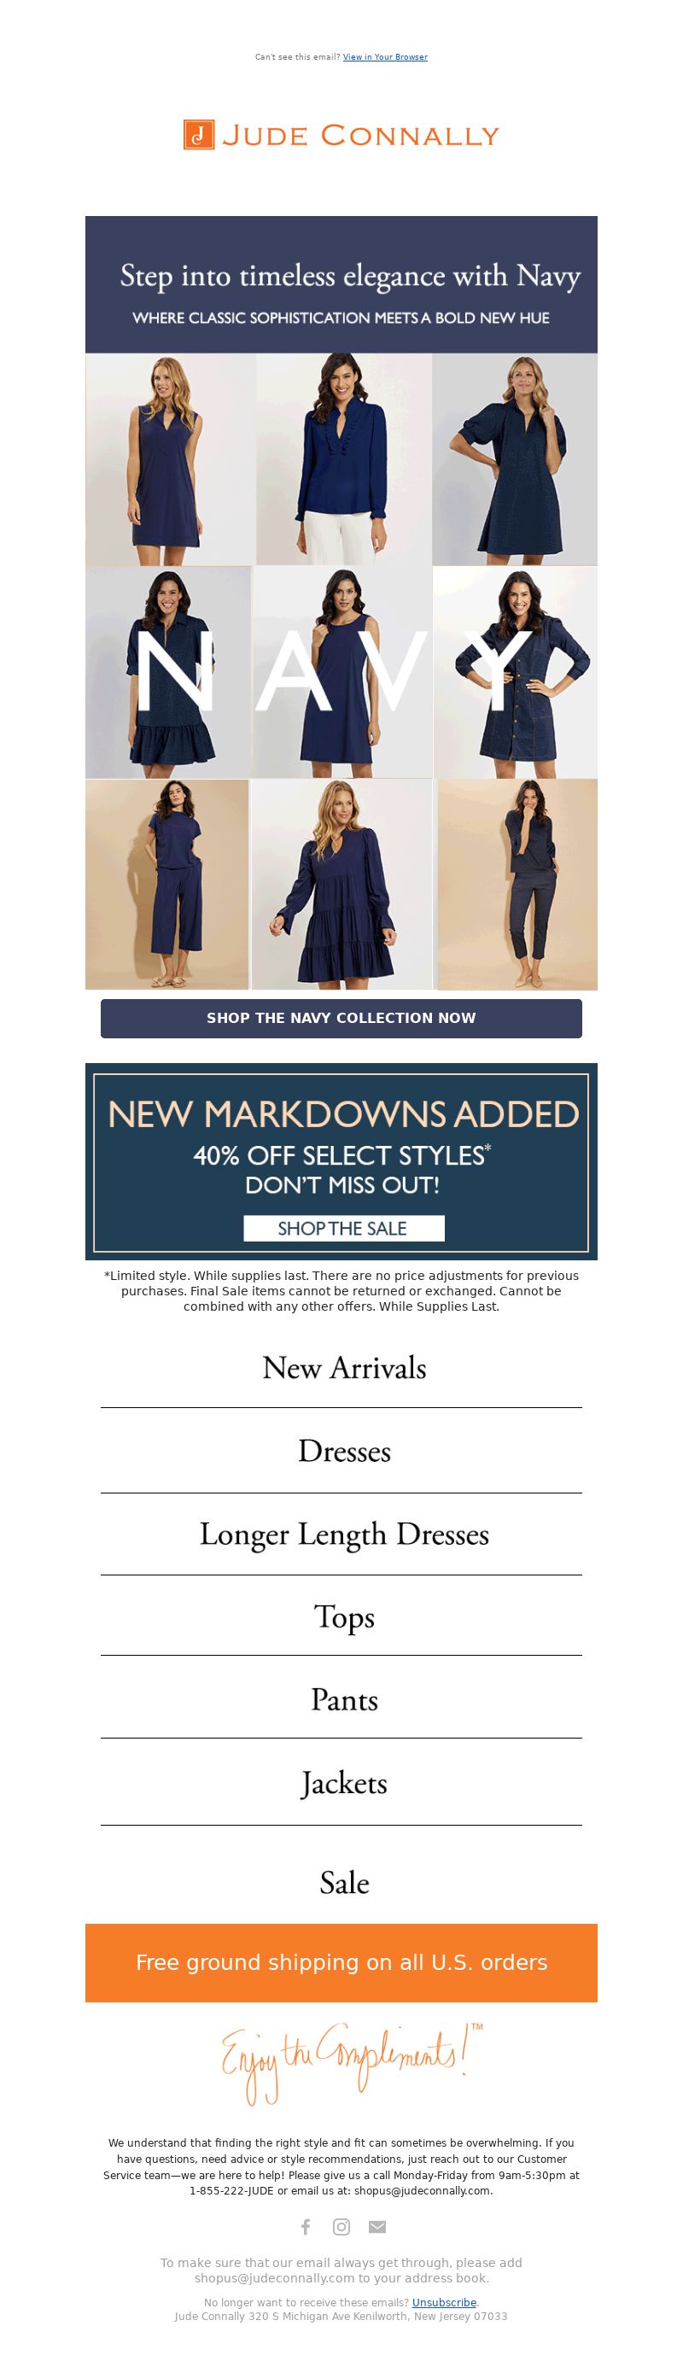Screen dimensions: 683x2367
Task: Browse the Jackets category
Action: pyautogui.click(x=344, y=1784)
